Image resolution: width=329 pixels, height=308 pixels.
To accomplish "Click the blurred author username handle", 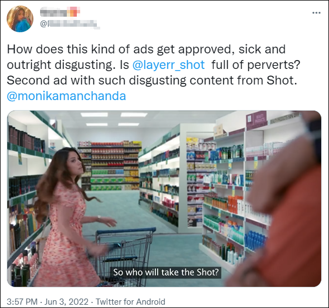I will click(x=70, y=24).
